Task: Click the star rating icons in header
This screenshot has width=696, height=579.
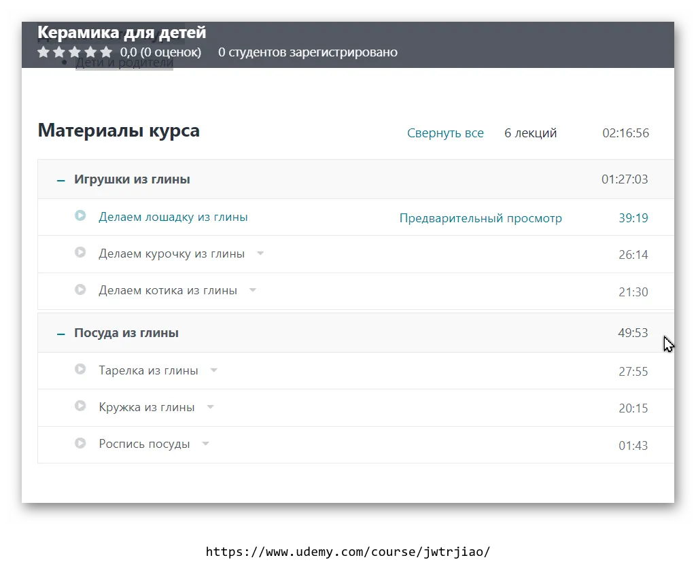Action: (75, 52)
